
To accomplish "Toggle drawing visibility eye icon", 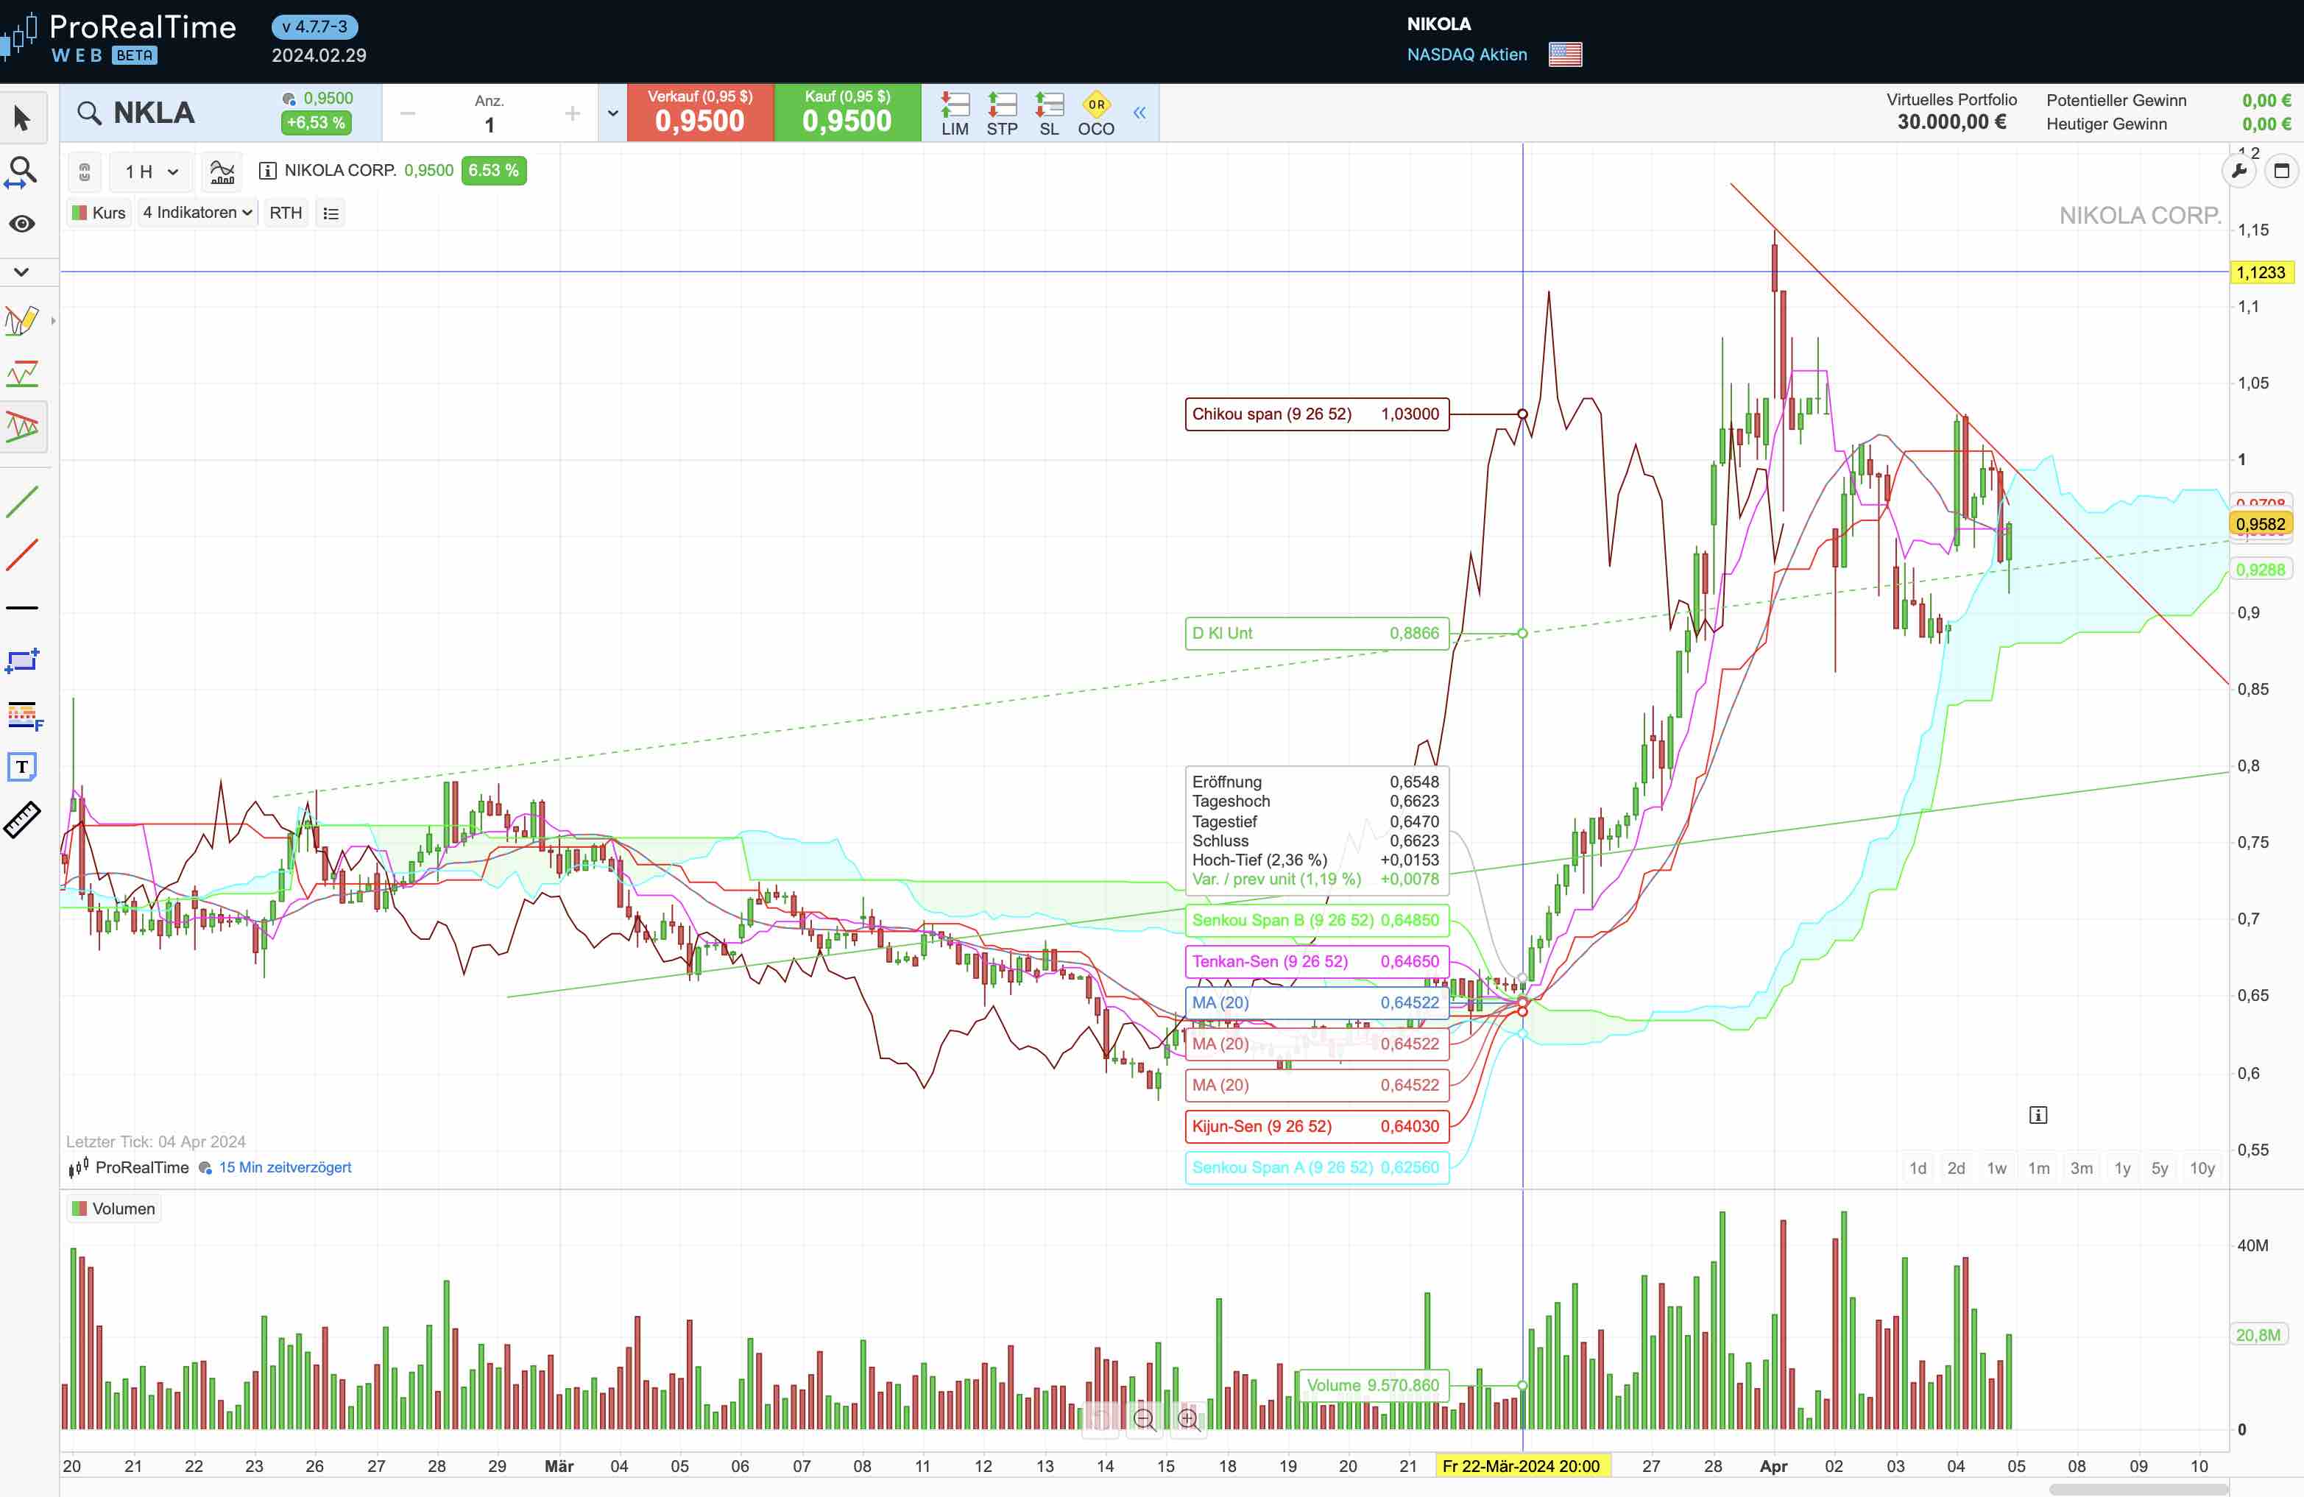I will click(x=22, y=224).
